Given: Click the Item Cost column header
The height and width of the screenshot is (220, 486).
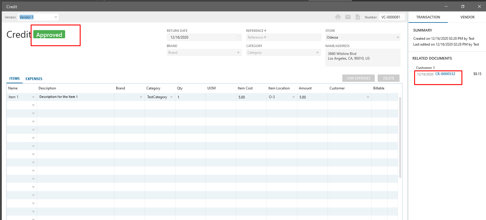Looking at the screenshot, I should click(245, 88).
